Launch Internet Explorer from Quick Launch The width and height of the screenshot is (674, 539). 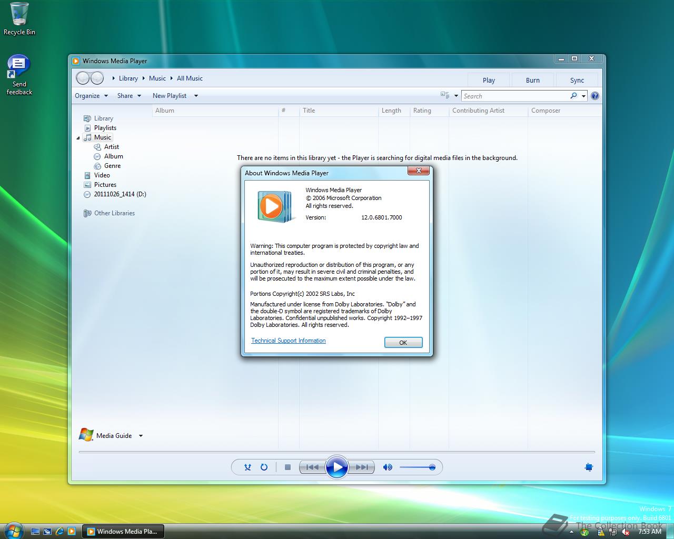click(60, 532)
